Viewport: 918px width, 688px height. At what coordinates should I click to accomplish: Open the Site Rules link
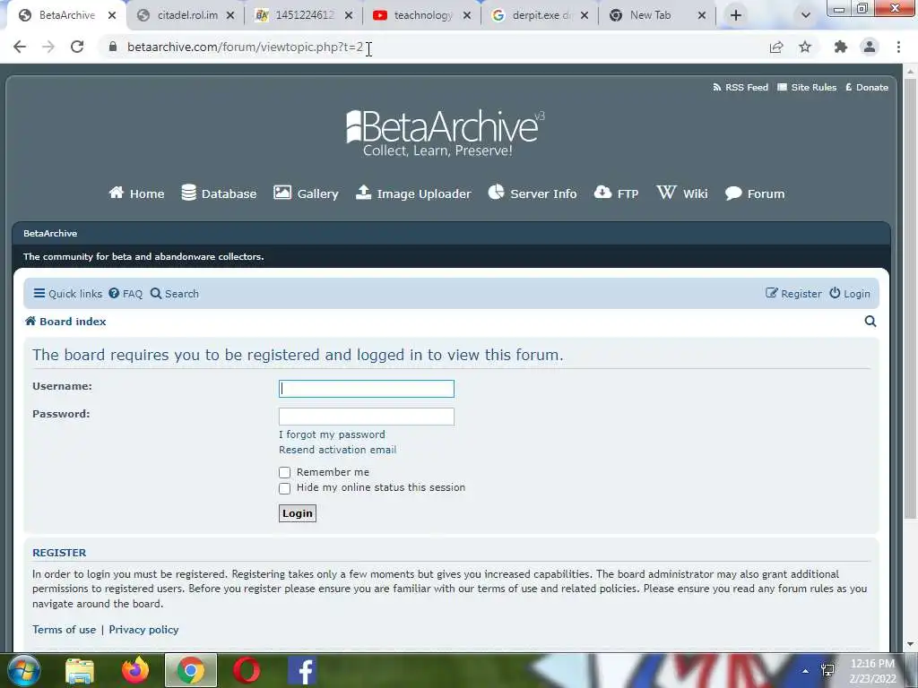(x=807, y=87)
